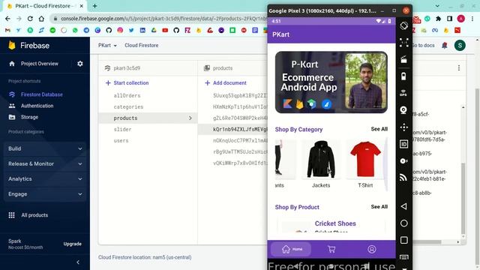This screenshot has width=480, height=270.
Task: Tap the profile tab in PKart app
Action: 372,249
